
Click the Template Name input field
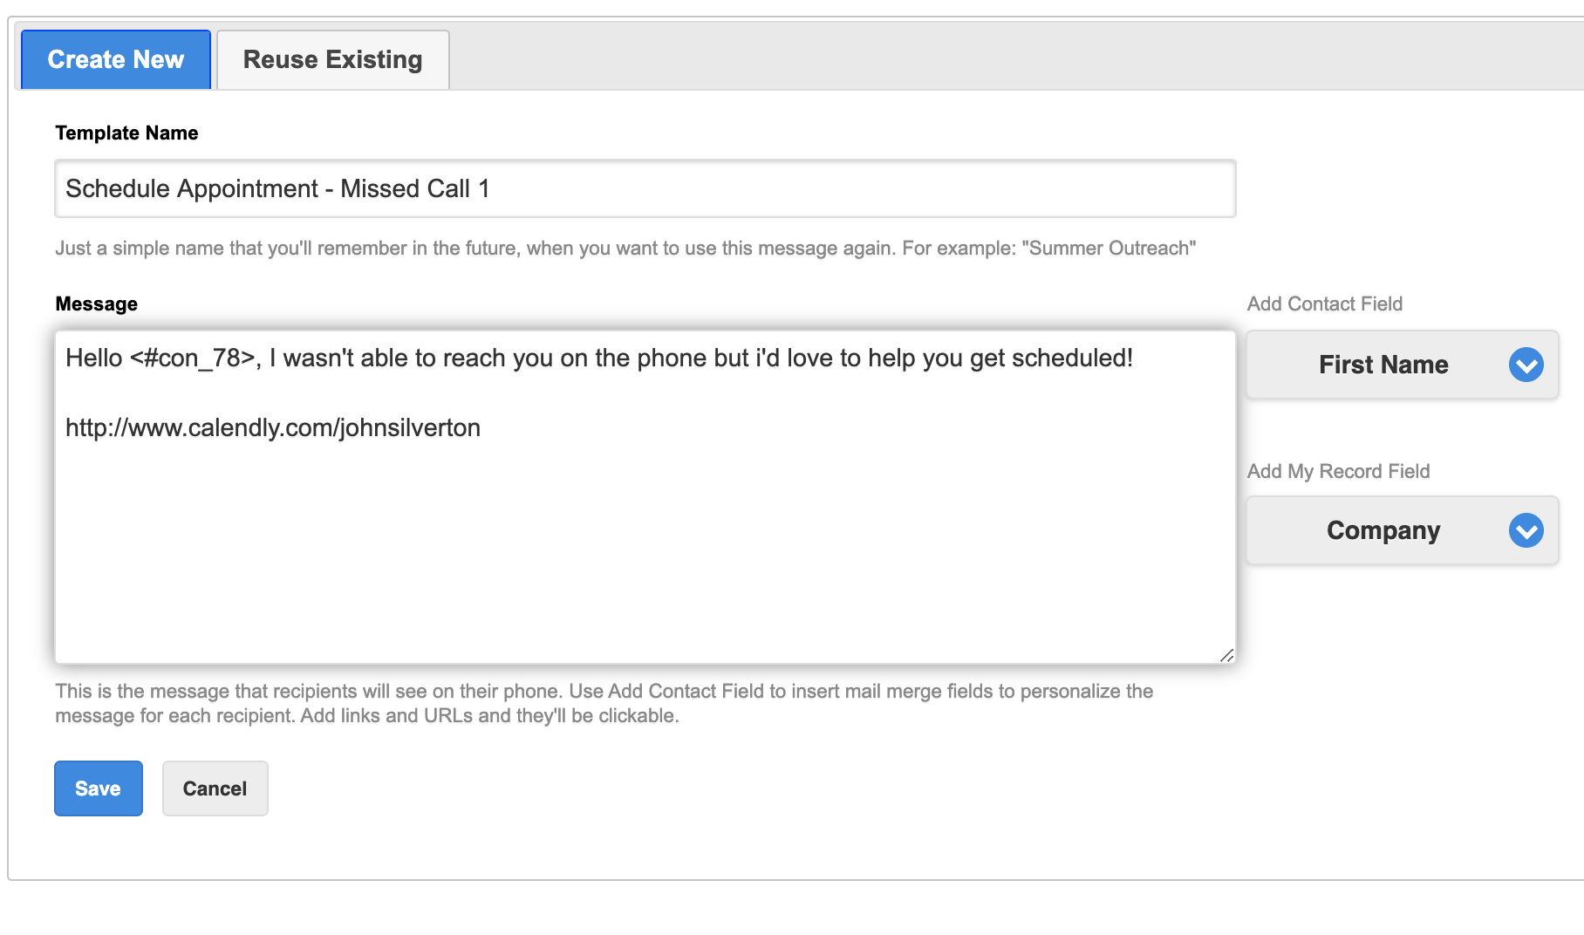[645, 188]
